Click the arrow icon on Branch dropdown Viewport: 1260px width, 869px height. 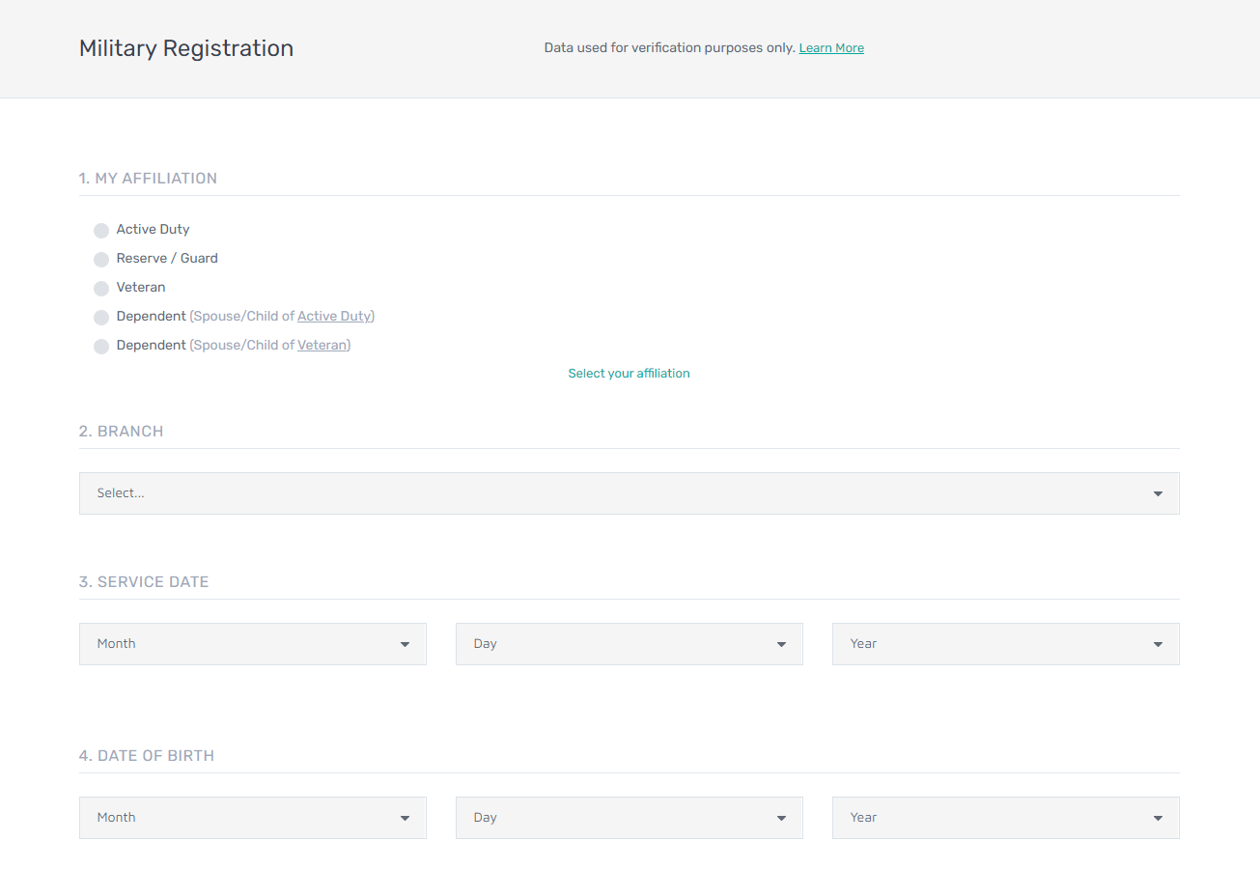(x=1158, y=494)
